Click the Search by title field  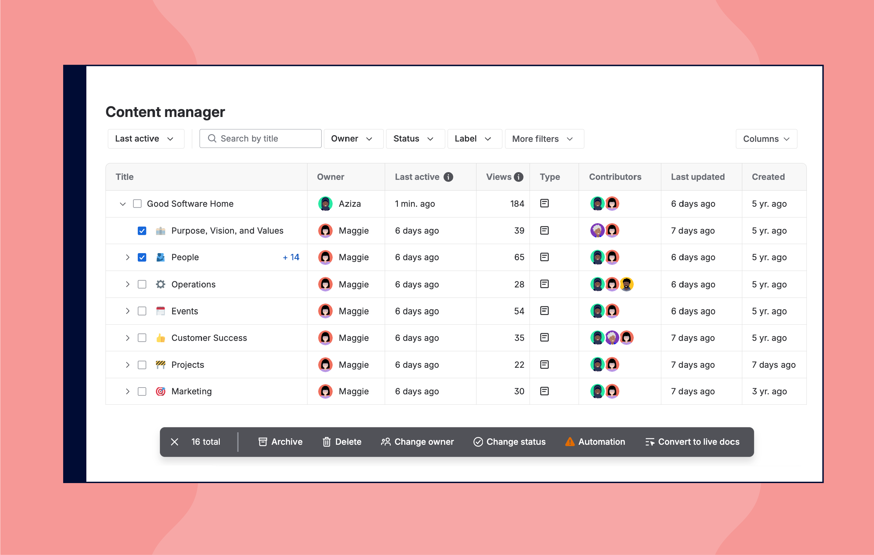click(260, 139)
